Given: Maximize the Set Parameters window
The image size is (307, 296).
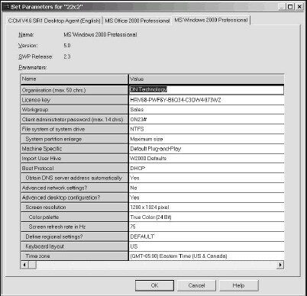Looking at the screenshot, I should pos(290,7).
